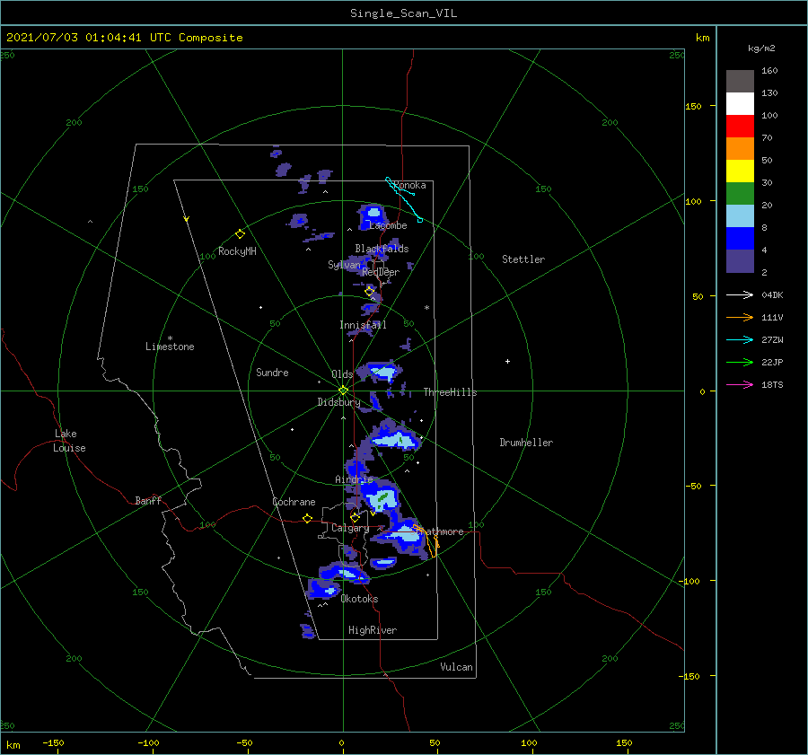This screenshot has width=808, height=755.
Task: Click the gray 160 kg/m2 color swatch
Action: coord(740,82)
